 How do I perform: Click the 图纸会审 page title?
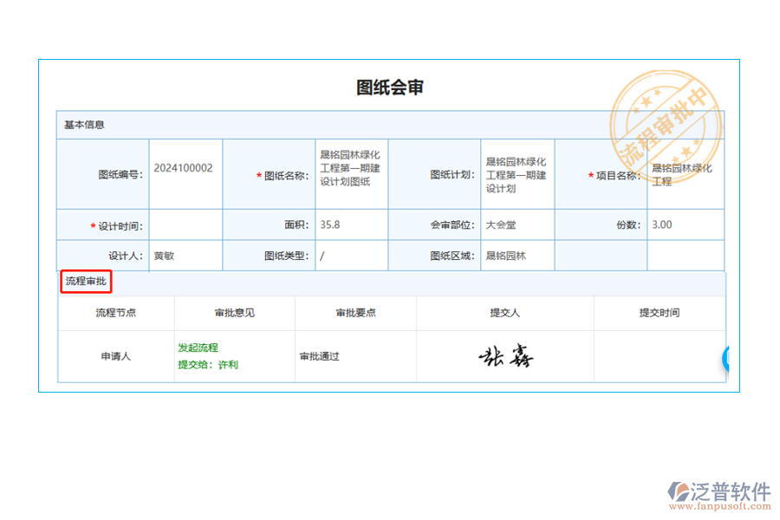click(388, 87)
